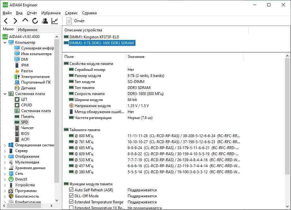Open the Справка menu
The height and width of the screenshot is (210, 291).
(x=89, y=13)
